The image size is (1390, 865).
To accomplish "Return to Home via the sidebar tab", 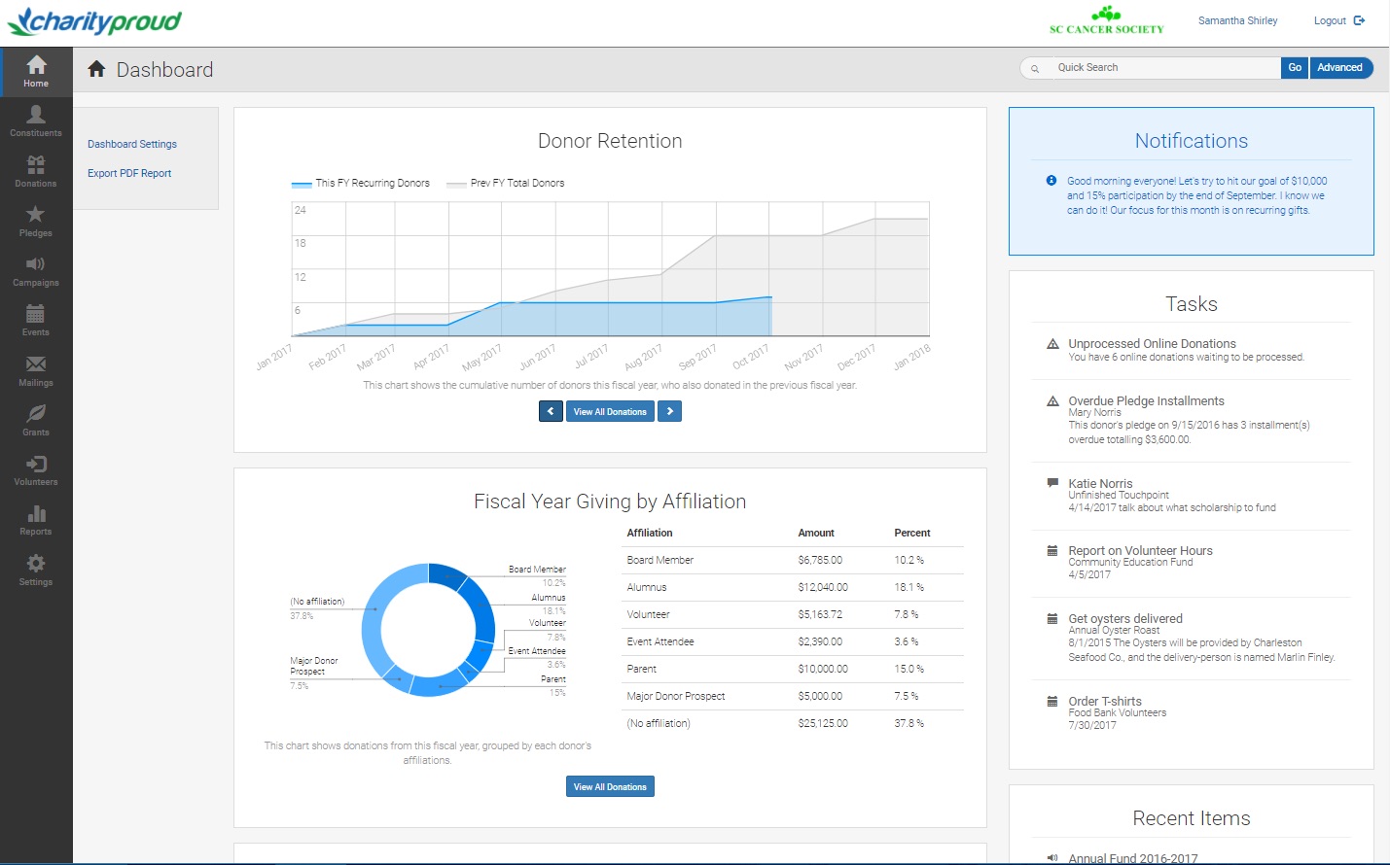I will tap(36, 70).
